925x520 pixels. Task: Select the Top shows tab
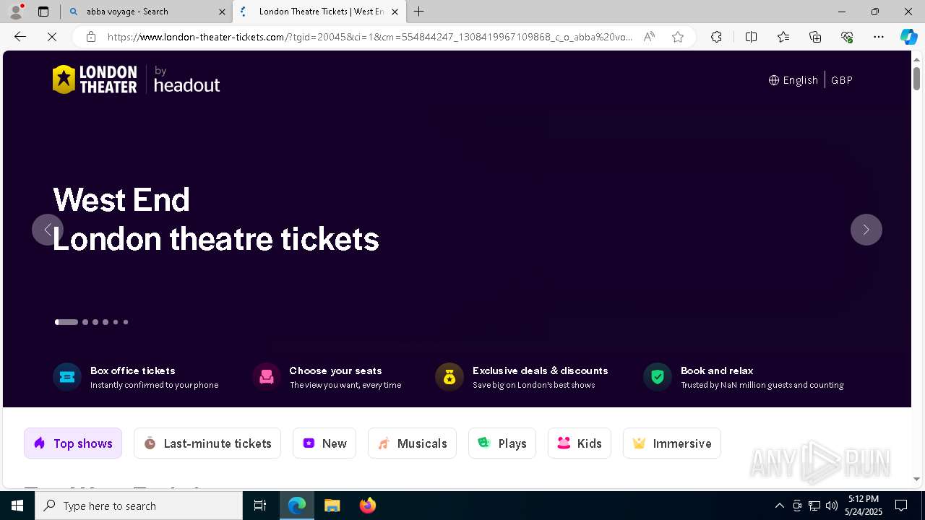73,443
